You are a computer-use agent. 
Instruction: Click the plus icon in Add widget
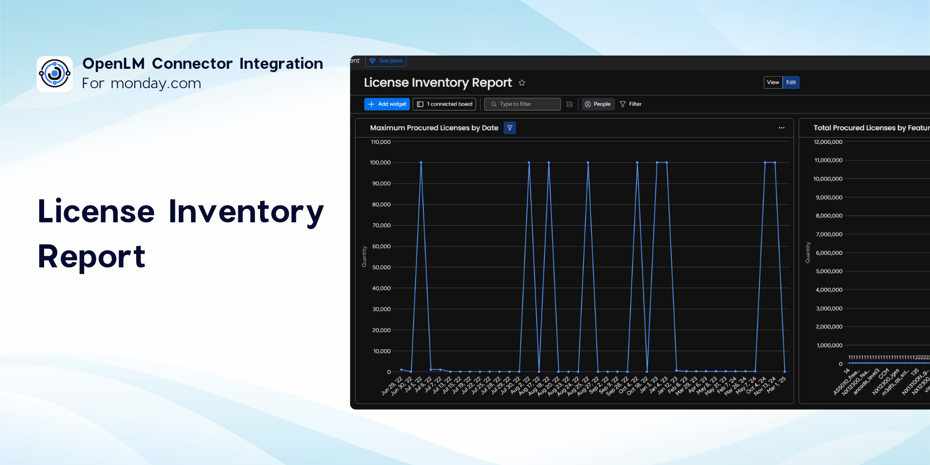(371, 104)
